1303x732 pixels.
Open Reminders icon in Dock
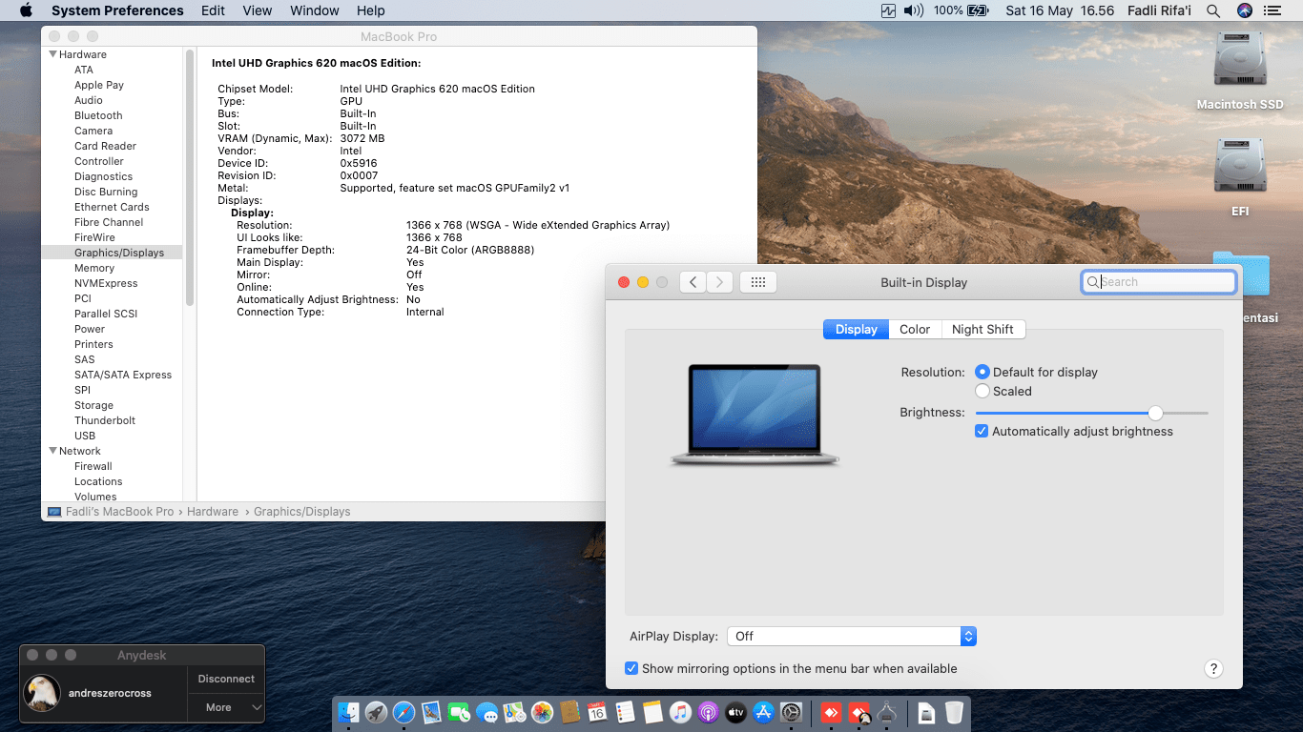click(625, 712)
